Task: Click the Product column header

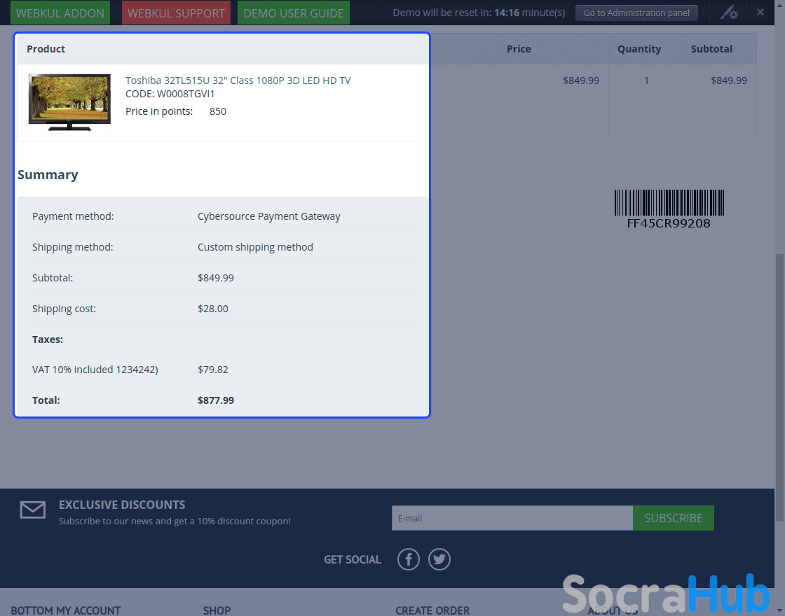Action: [x=46, y=49]
